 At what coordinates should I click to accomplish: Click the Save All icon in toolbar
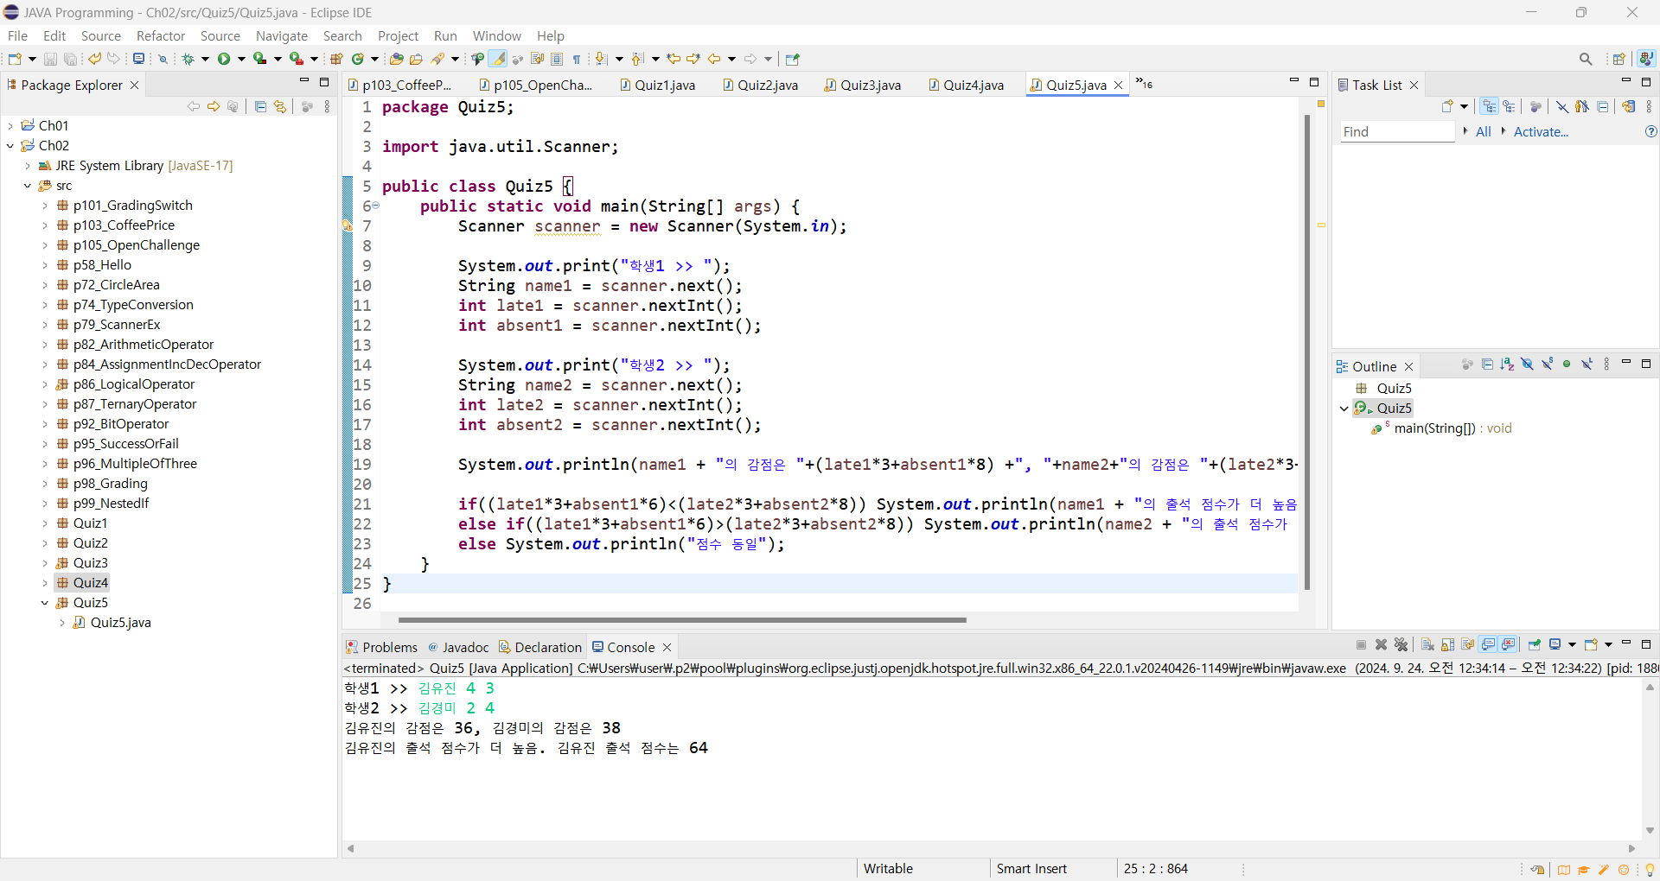[x=70, y=59]
